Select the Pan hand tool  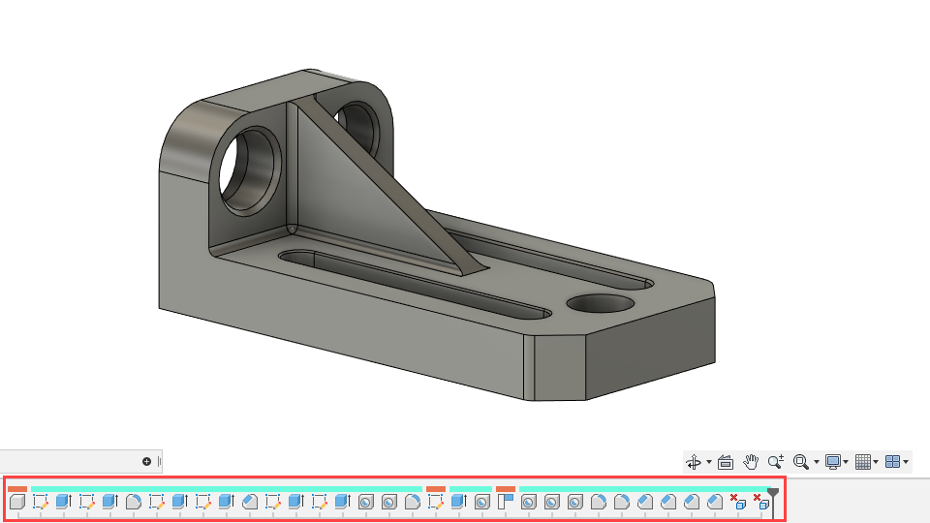(x=750, y=462)
